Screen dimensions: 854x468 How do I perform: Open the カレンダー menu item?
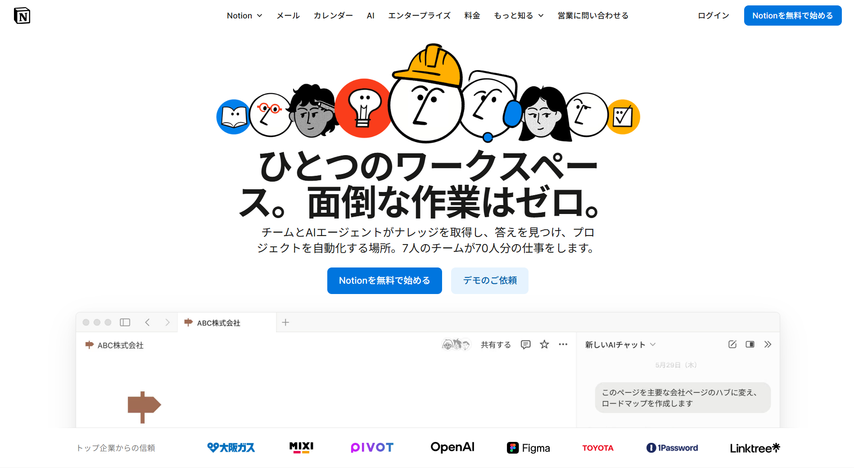point(333,16)
